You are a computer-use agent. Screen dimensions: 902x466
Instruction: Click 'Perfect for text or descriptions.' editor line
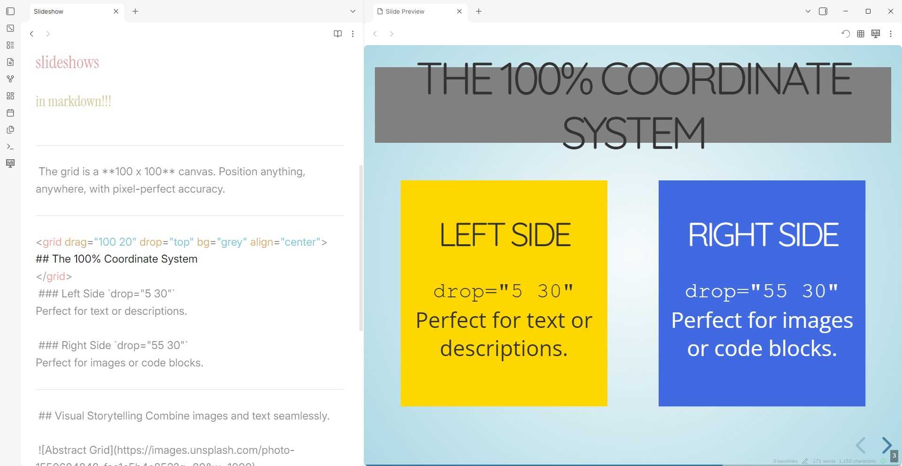click(111, 311)
